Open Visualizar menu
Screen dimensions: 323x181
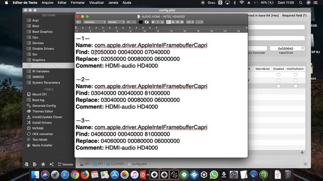[x=96, y=3]
